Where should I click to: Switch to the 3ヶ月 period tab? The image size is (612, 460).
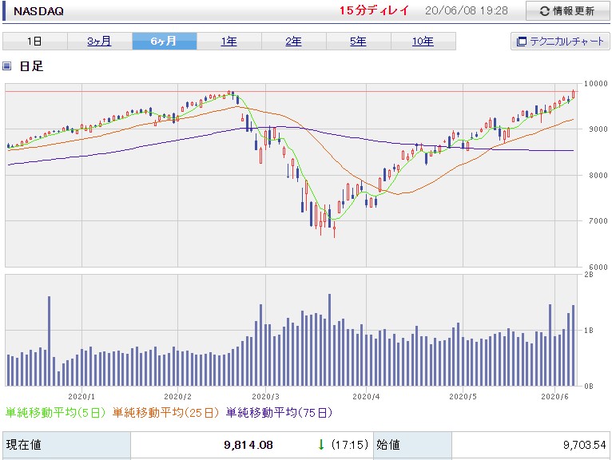[100, 42]
